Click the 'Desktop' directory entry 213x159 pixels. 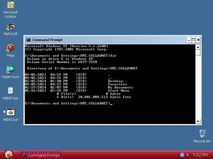click(x=115, y=81)
